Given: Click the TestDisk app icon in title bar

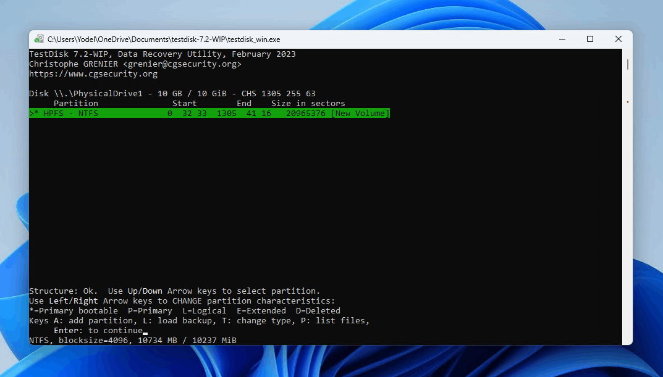Looking at the screenshot, I should (x=39, y=39).
